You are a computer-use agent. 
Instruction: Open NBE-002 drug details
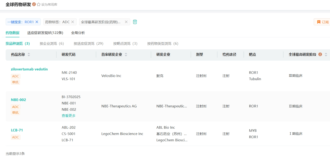[x=18, y=100]
